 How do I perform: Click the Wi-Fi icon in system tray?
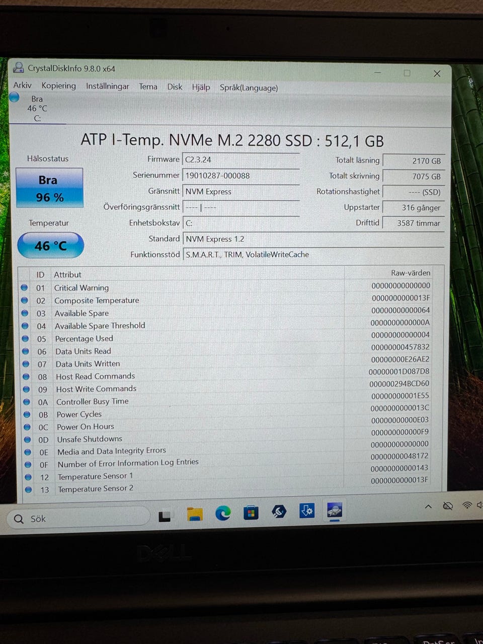[467, 505]
